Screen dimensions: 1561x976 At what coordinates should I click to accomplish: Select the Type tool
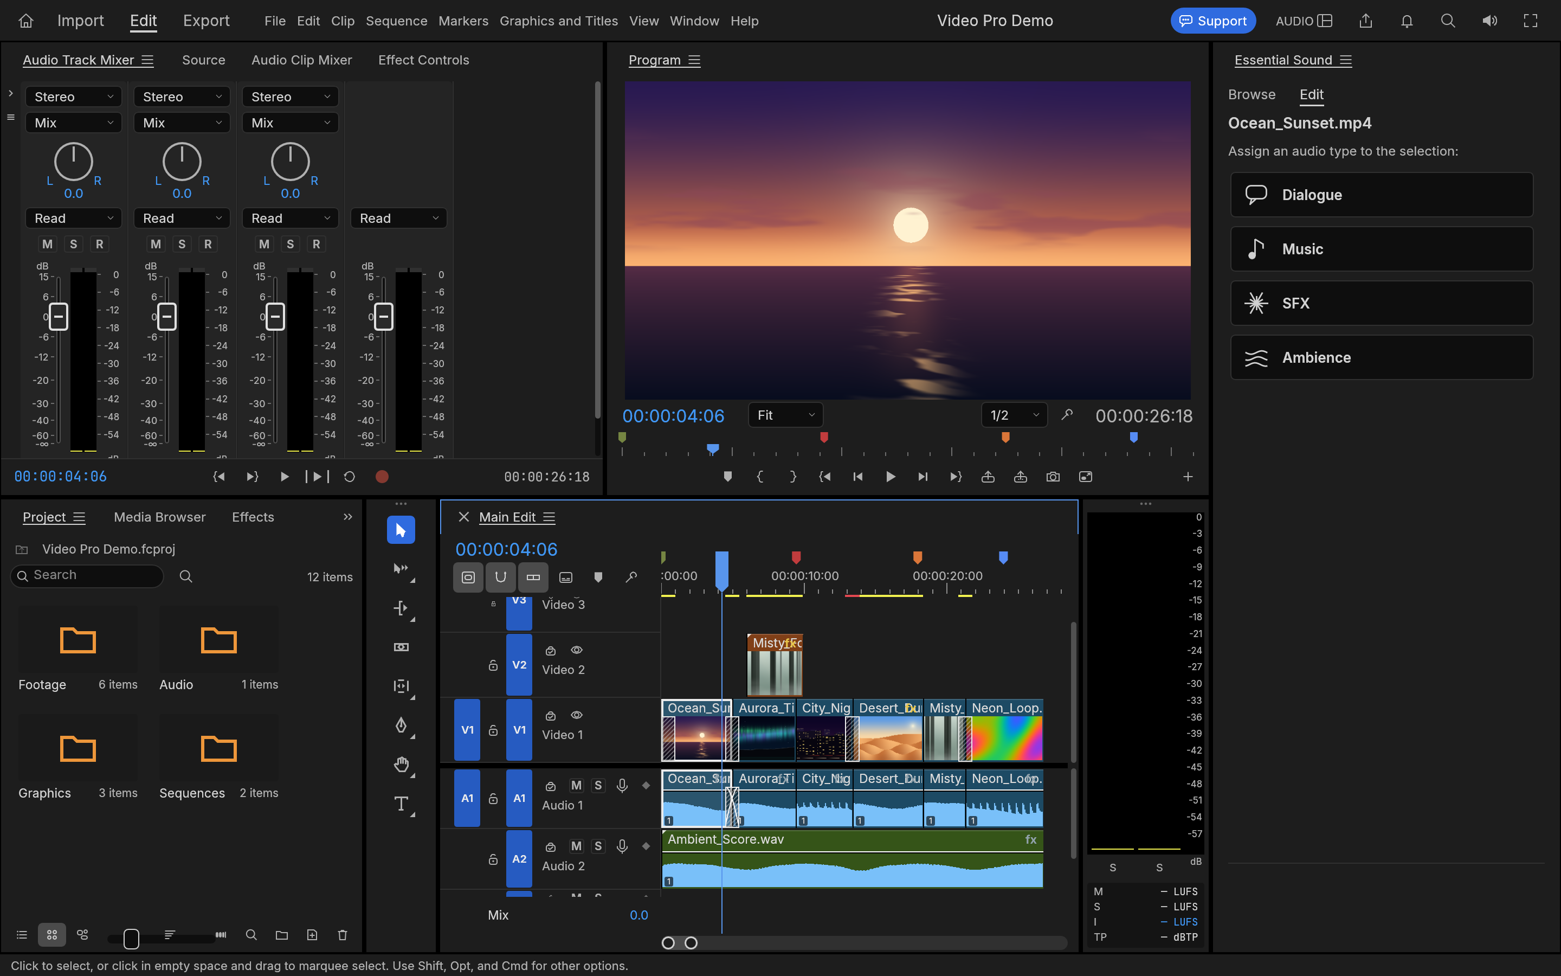click(401, 804)
